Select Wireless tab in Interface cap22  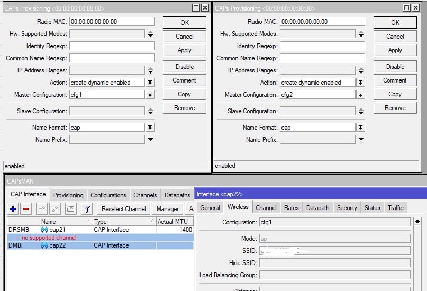(x=238, y=207)
